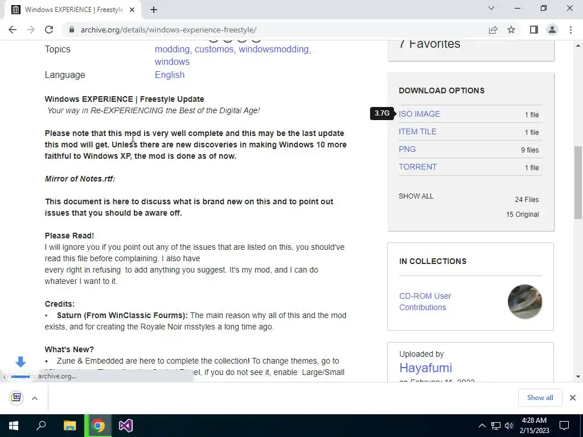Click the ISO download item in downloads bar
Viewport: 583px width, 437px height.
tap(17, 398)
